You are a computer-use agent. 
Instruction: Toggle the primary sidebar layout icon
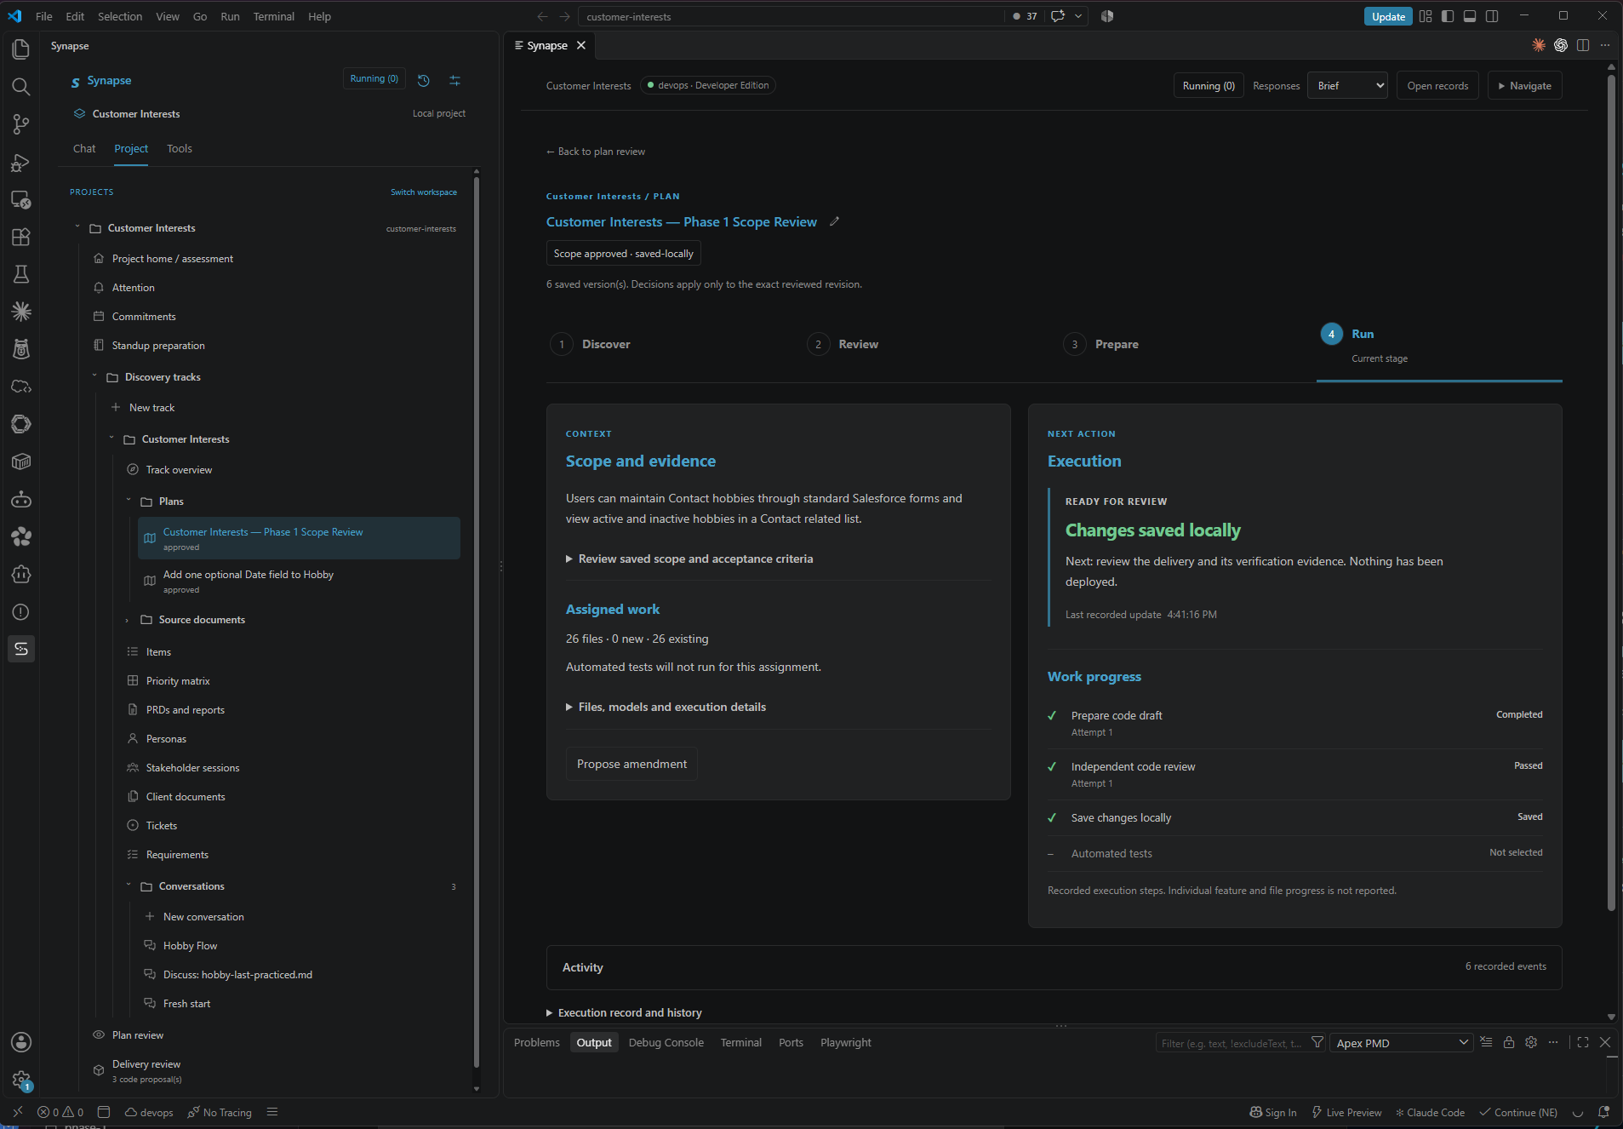tap(1448, 16)
